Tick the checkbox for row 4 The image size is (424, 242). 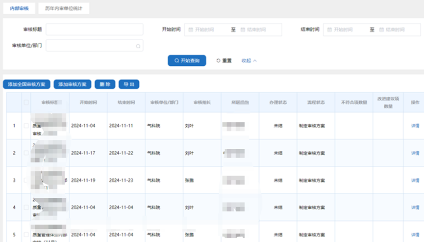(26, 207)
